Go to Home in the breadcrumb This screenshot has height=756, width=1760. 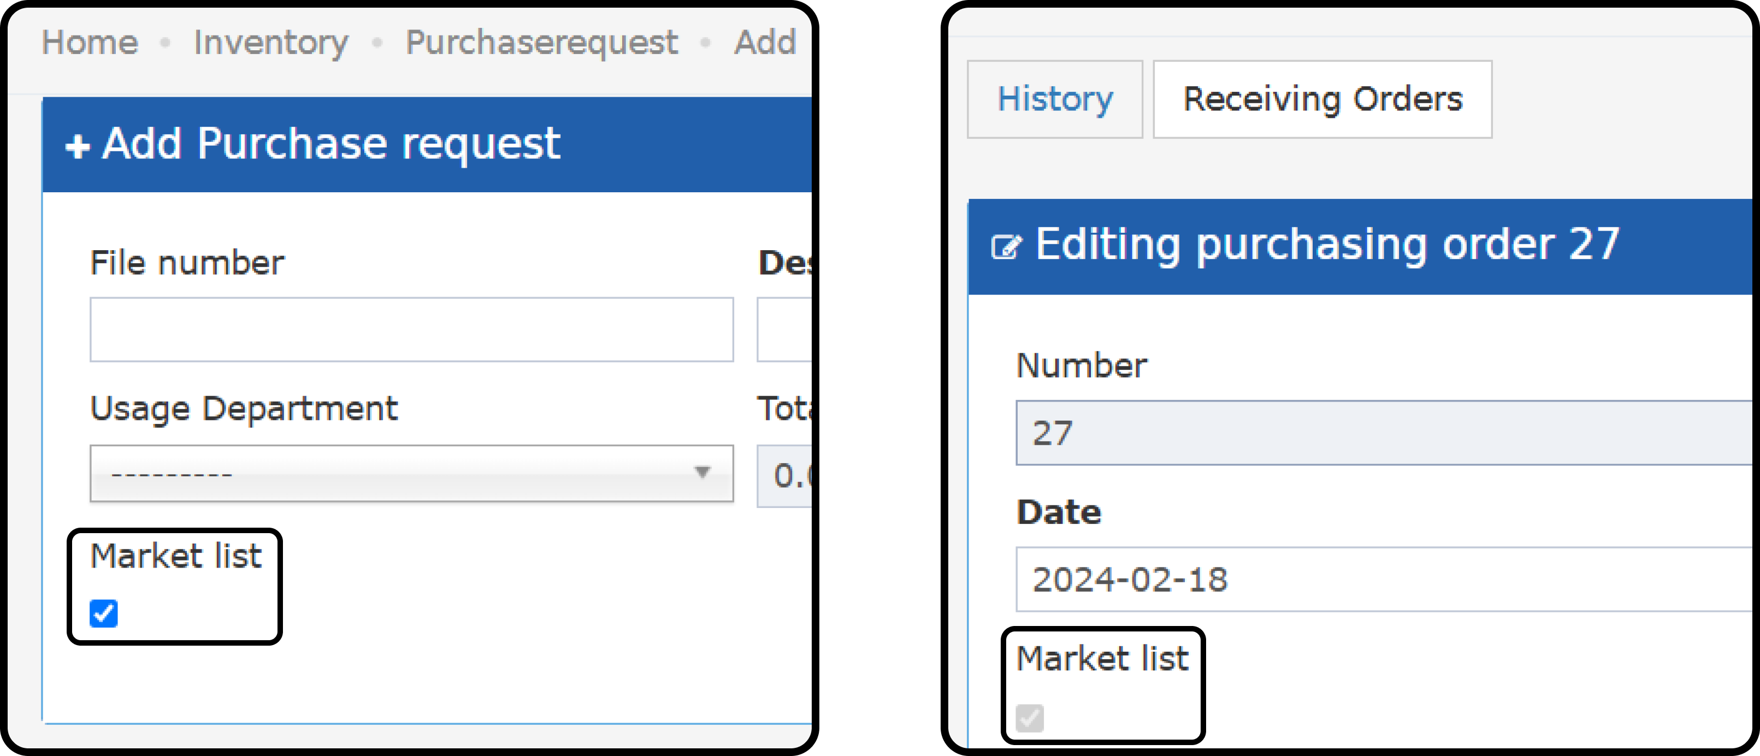(90, 43)
